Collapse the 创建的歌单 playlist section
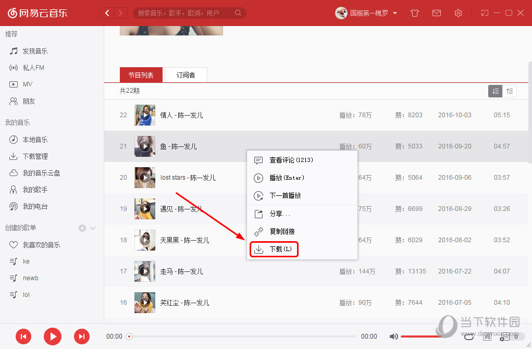The image size is (532, 349). [x=93, y=228]
